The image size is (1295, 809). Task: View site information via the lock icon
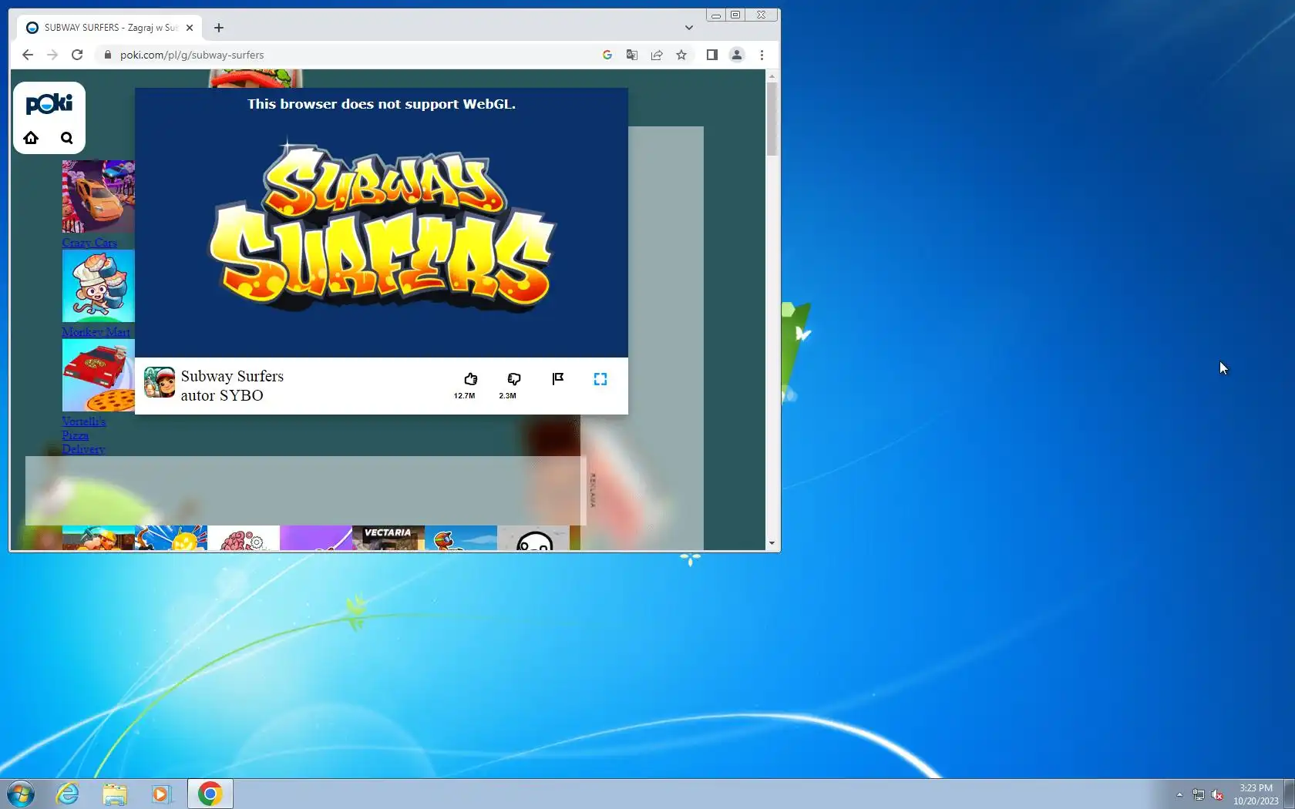(107, 55)
